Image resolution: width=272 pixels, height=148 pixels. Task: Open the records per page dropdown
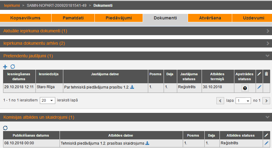coord(48,101)
